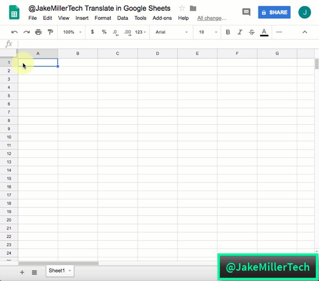Click the document title text
Screen dimensions: 319x281
(99, 9)
